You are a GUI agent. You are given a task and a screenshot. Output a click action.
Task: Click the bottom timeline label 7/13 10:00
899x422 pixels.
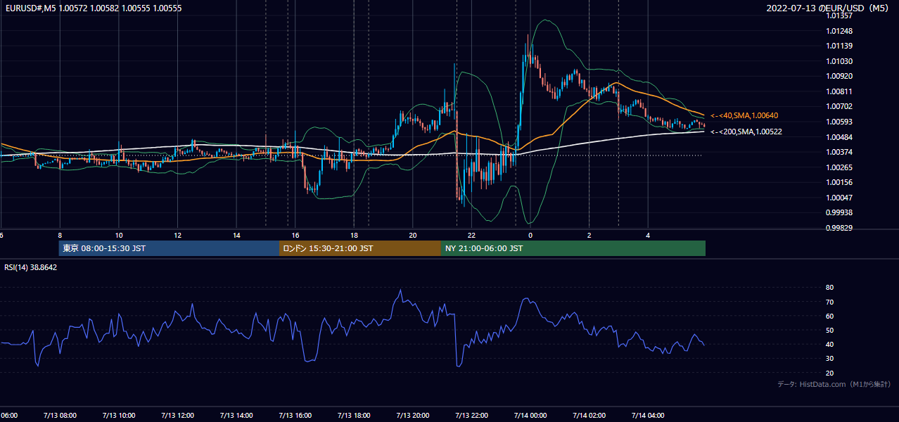point(118,415)
